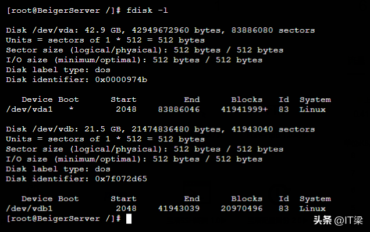
Task: Click the fdisk -l command text
Action: pos(147,10)
